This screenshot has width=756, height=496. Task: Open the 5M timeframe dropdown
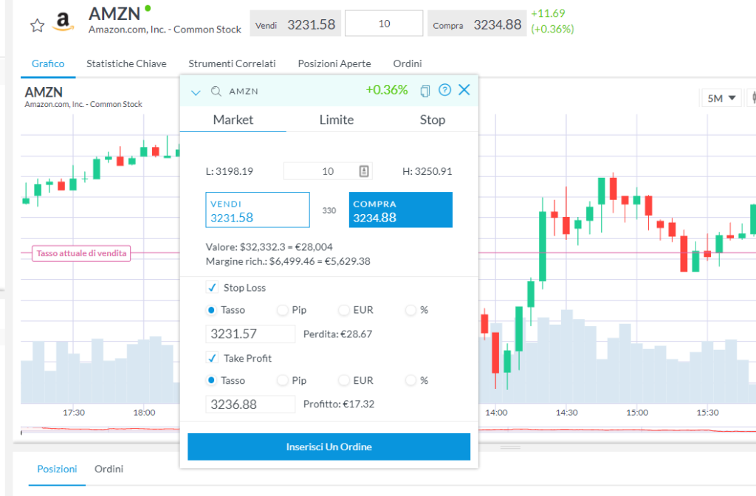tap(721, 98)
